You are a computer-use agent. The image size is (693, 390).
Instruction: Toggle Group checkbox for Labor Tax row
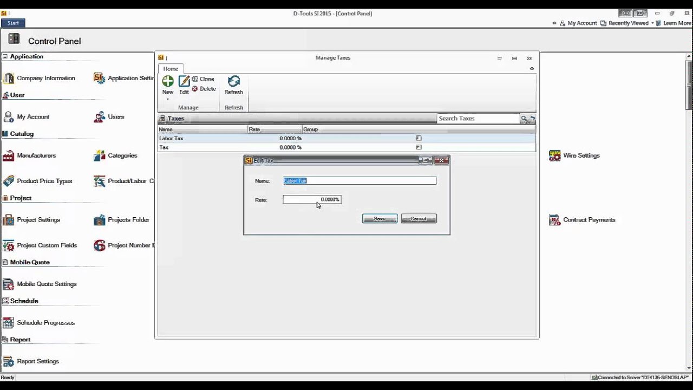(x=419, y=138)
